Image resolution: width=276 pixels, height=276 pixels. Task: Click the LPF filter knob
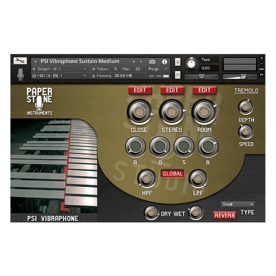[x=198, y=178]
